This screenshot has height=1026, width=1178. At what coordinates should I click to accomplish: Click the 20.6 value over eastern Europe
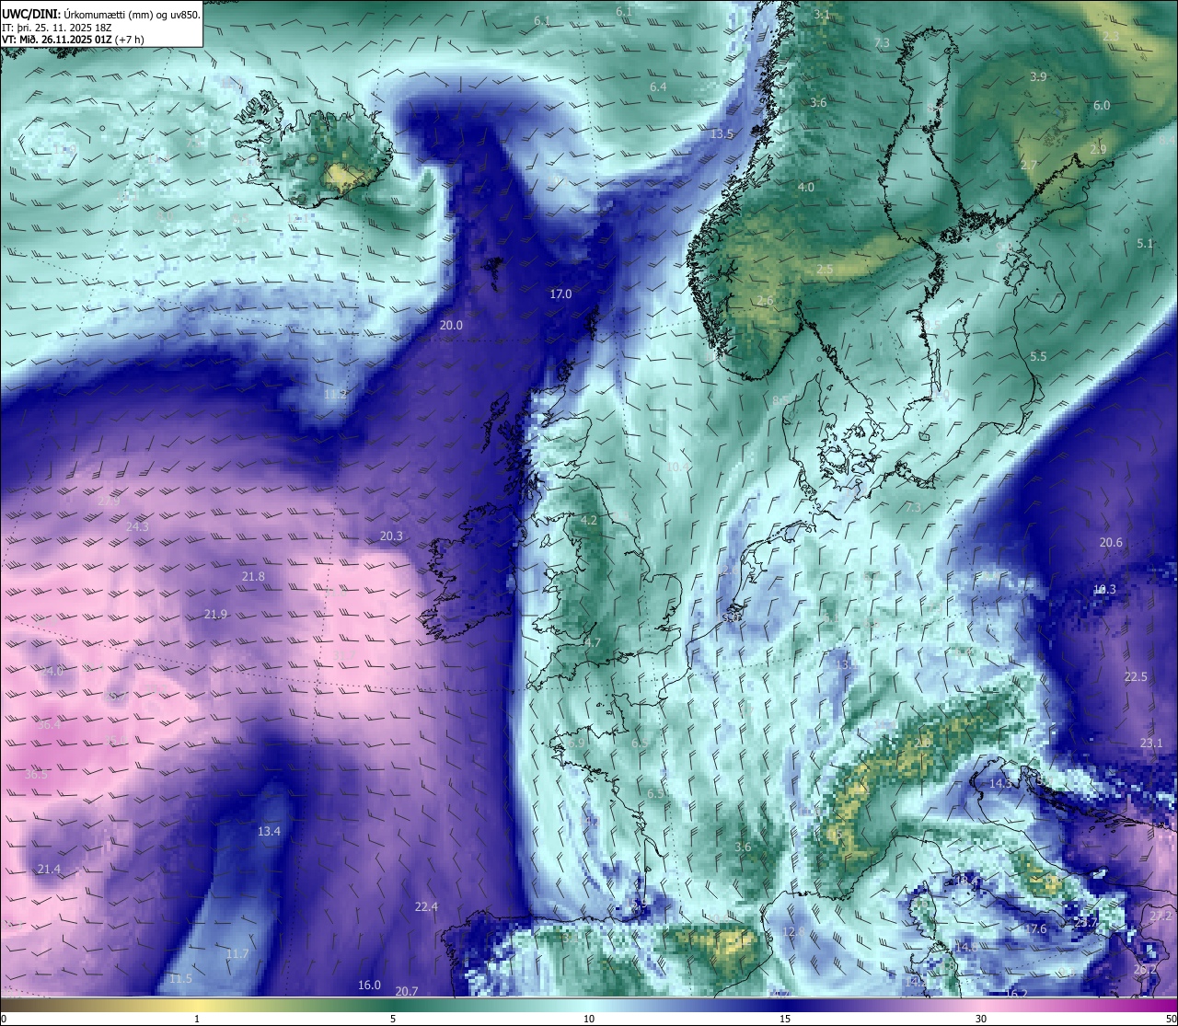pyautogui.click(x=1111, y=543)
